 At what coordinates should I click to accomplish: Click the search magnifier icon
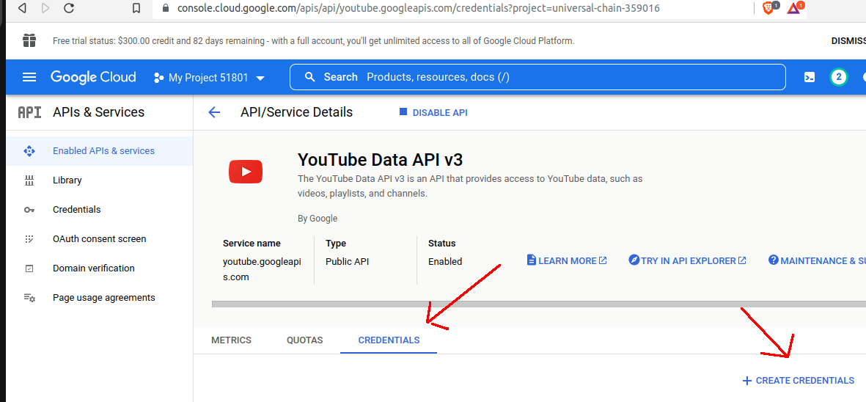[x=310, y=77]
